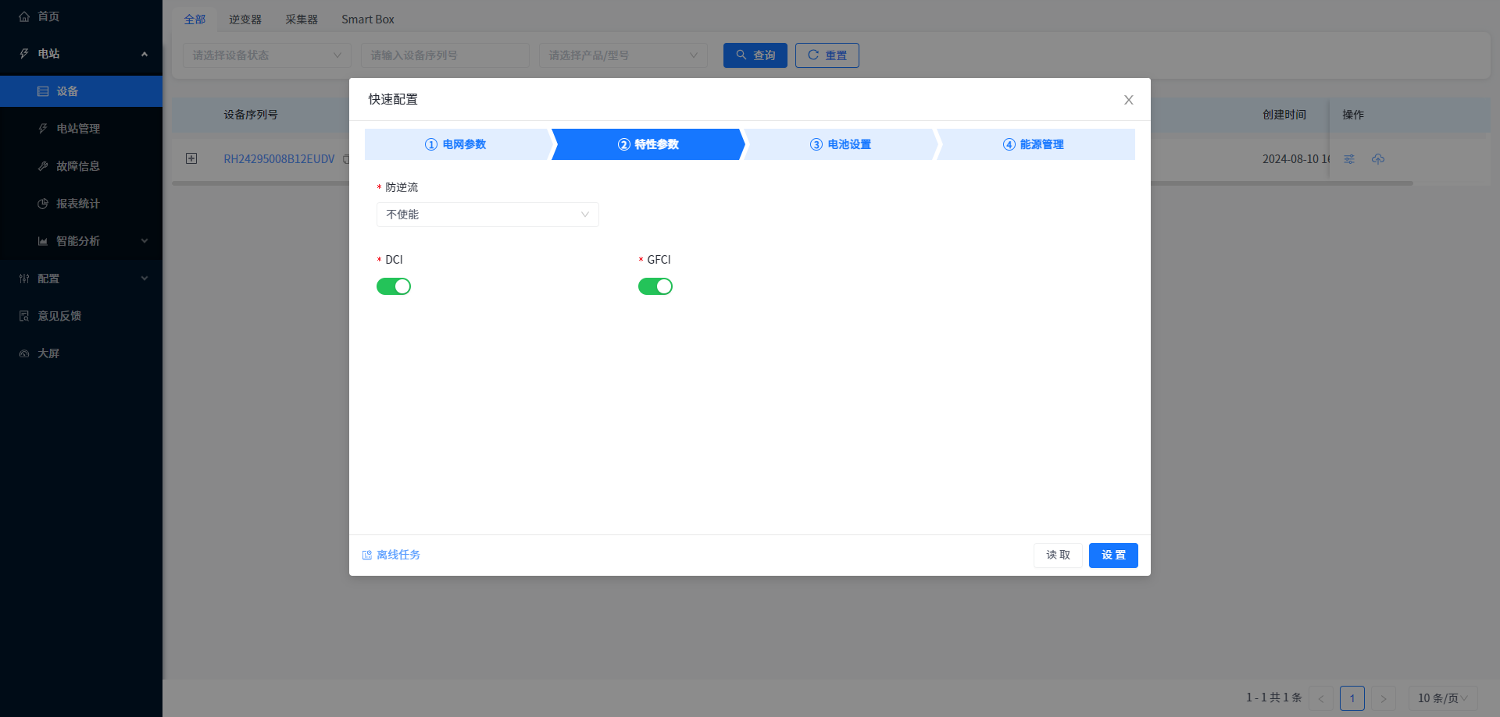Toggle the DCI switch off
The image size is (1500, 717).
(x=394, y=286)
